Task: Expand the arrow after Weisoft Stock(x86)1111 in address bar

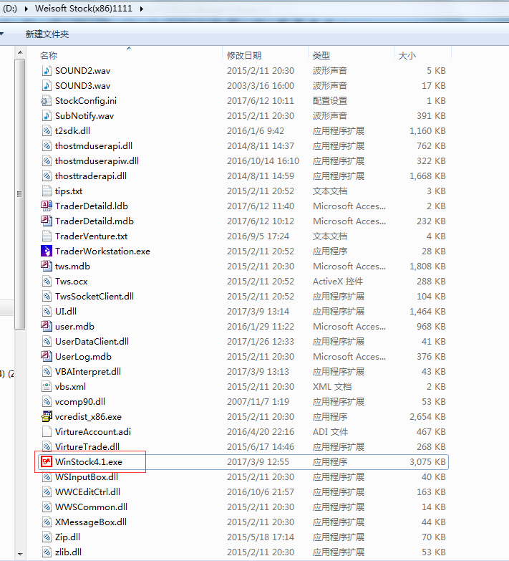Action: (x=142, y=9)
